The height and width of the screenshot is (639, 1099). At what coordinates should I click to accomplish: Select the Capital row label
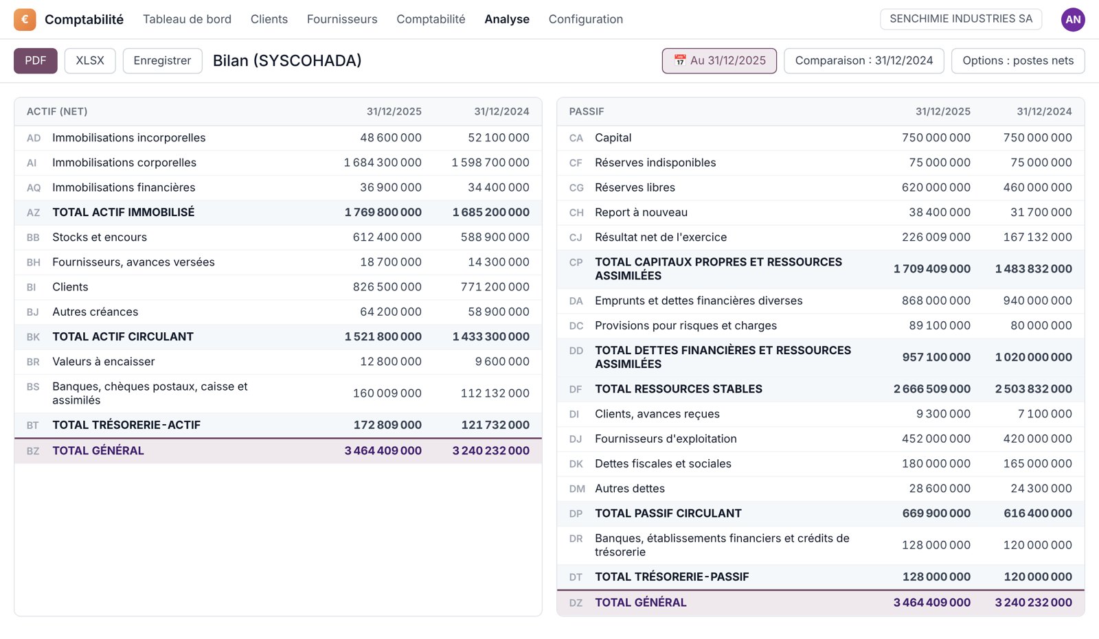pos(613,138)
